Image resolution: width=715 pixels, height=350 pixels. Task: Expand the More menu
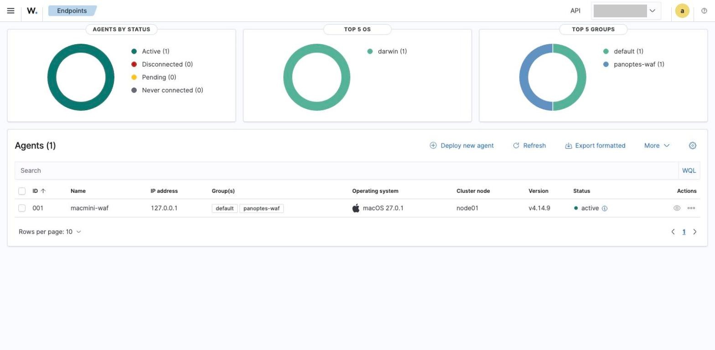click(657, 145)
